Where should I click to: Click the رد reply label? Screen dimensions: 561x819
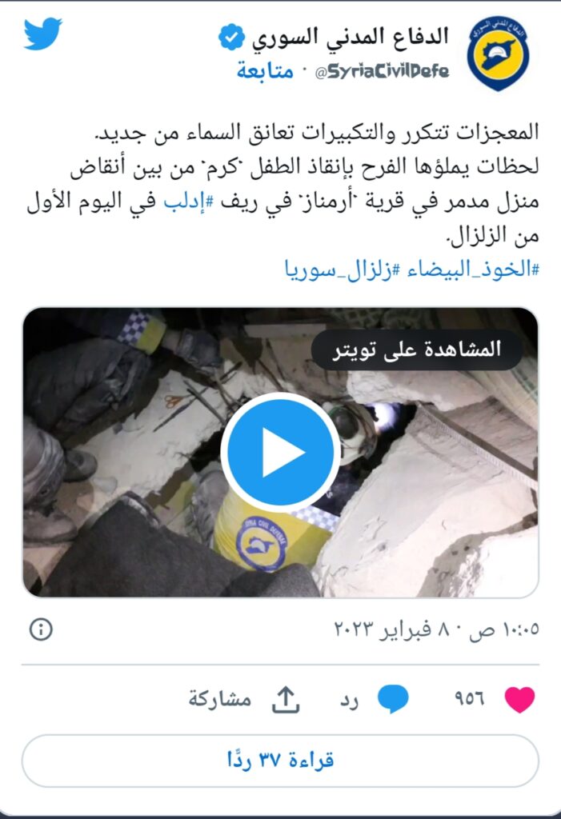(x=349, y=700)
